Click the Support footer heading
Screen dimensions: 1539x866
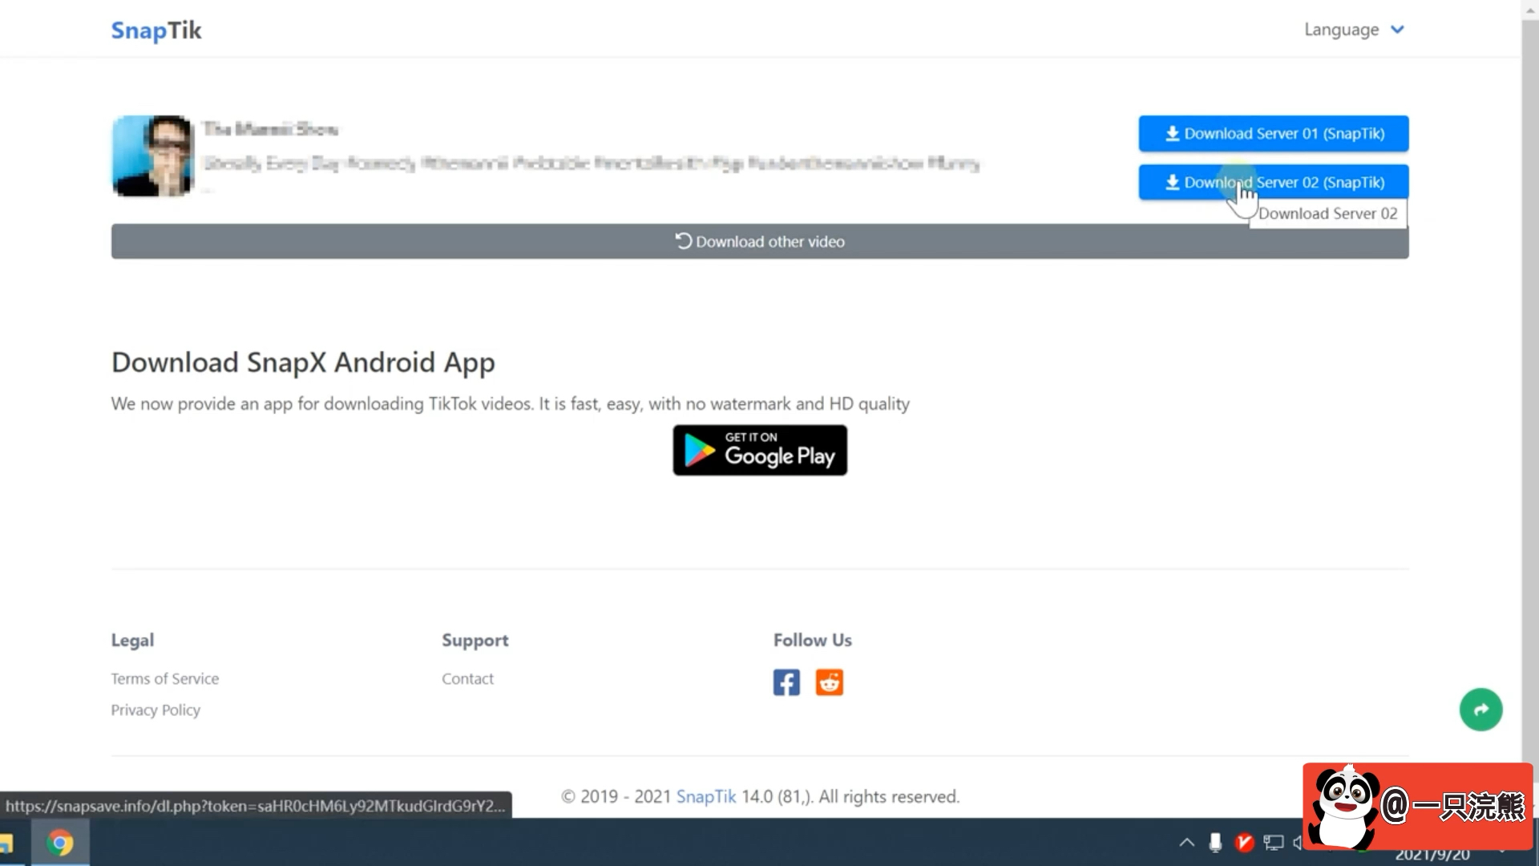[x=475, y=640]
